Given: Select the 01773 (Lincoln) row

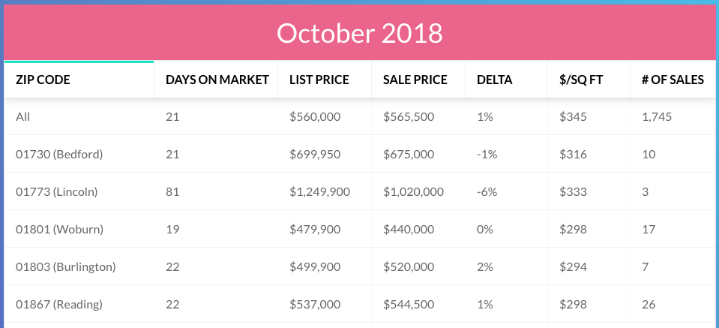Looking at the screenshot, I should point(360,191).
